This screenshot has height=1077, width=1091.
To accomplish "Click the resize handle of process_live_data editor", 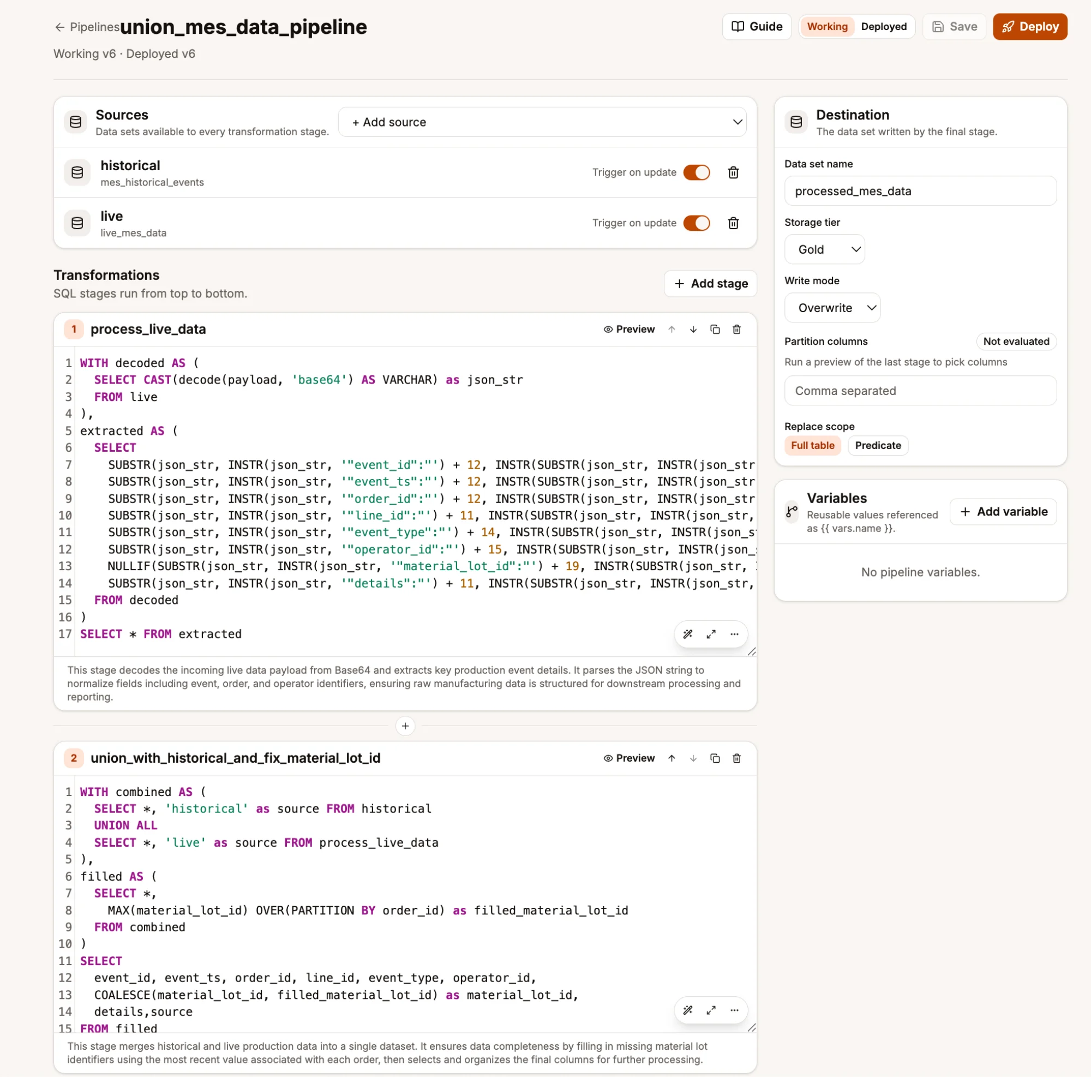I will pyautogui.click(x=751, y=652).
